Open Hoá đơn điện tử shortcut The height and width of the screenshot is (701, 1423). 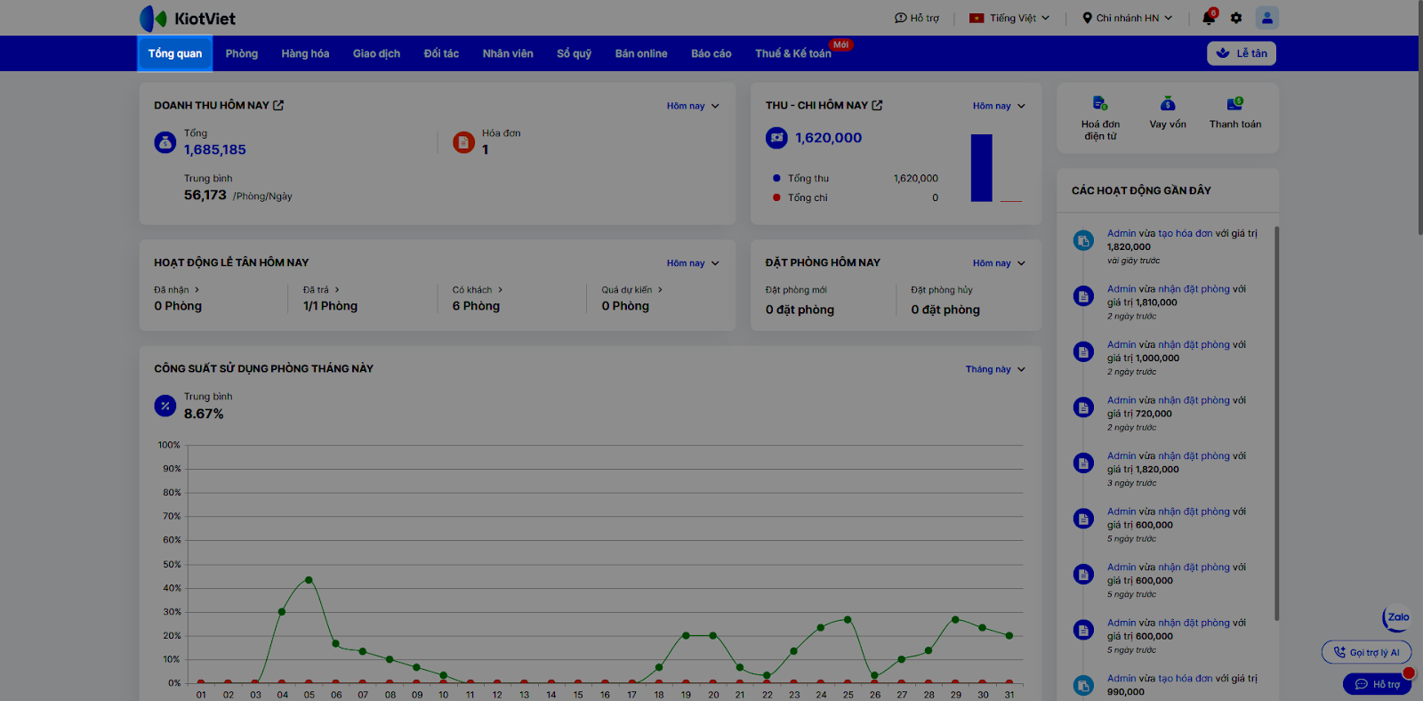pos(1100,118)
